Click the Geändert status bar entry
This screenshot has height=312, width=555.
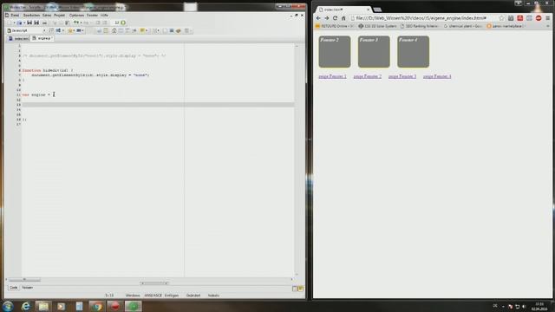(193, 296)
